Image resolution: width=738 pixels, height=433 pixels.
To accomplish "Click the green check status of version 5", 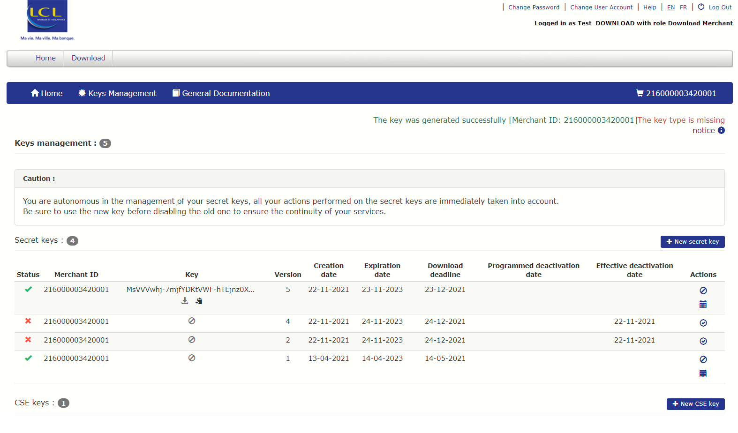I will (28, 289).
